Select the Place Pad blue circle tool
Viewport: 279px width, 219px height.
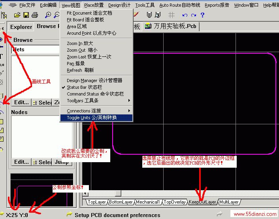(1, 39)
